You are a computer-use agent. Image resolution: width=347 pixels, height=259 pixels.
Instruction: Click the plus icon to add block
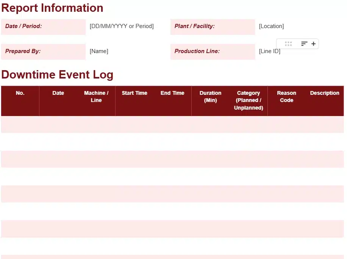click(313, 44)
